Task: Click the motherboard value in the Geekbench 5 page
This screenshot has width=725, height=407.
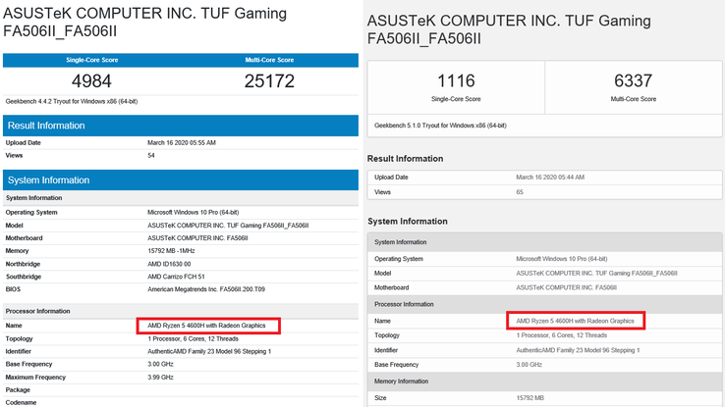Action: point(567,287)
